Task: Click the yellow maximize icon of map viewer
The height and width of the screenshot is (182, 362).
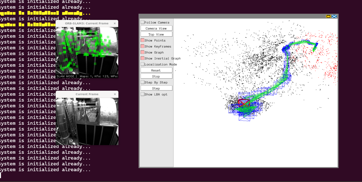Action: [328, 16]
